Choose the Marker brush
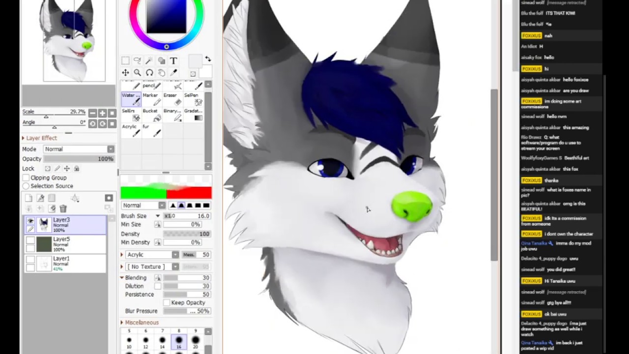Screen dimensions: 629x354 (152, 99)
